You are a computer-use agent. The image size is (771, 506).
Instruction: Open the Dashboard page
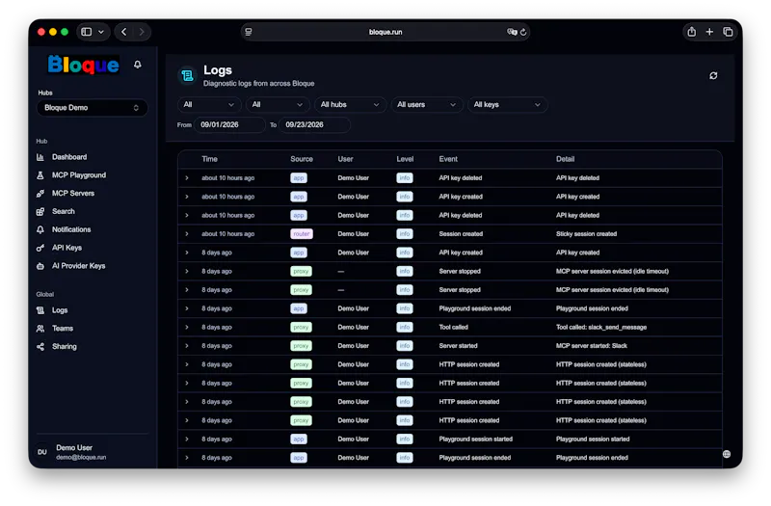pyautogui.click(x=69, y=157)
